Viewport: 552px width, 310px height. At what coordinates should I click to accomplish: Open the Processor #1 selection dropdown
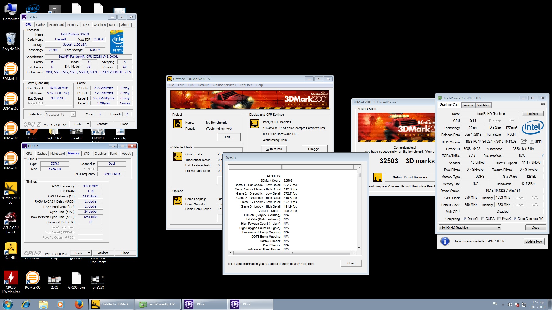[x=60, y=114]
